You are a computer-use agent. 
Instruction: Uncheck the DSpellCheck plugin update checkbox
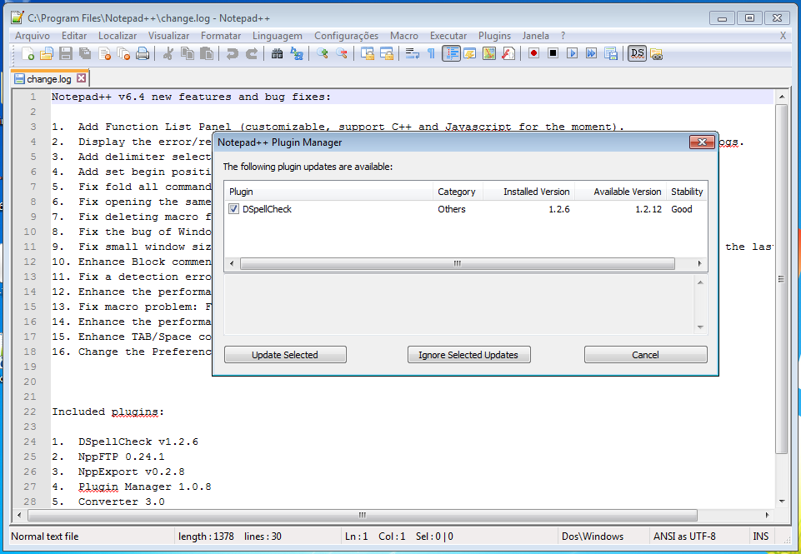[x=233, y=209]
